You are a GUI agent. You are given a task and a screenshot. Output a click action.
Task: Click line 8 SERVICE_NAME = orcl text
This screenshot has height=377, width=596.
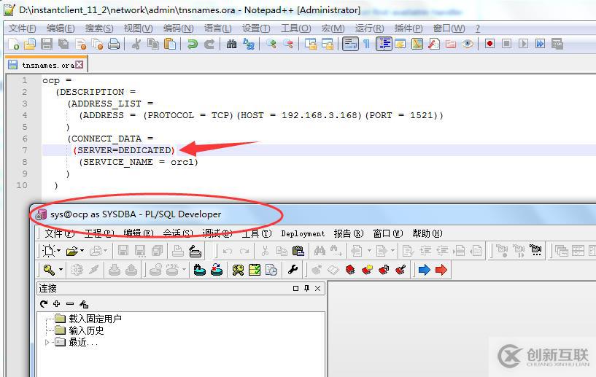139,163
